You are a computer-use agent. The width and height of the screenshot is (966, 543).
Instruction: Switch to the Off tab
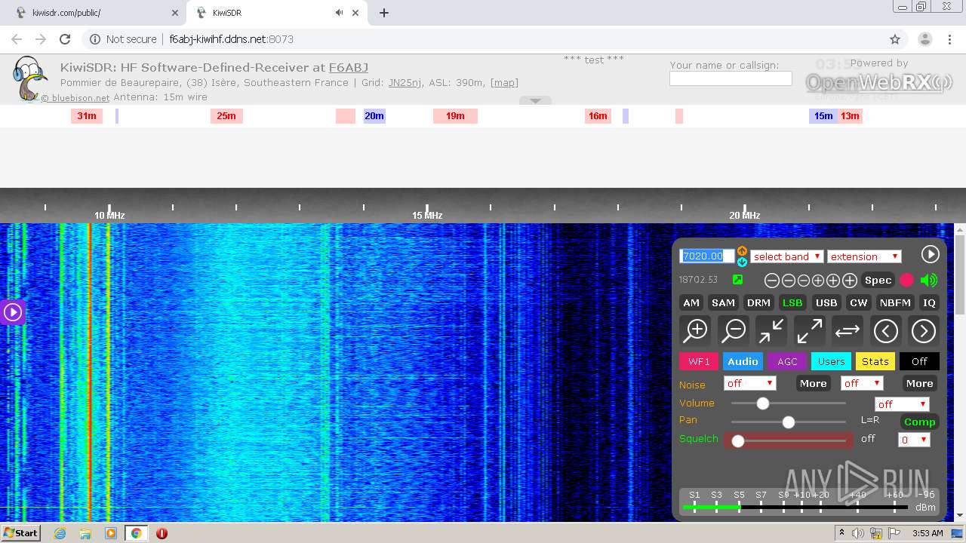pyautogui.click(x=919, y=361)
